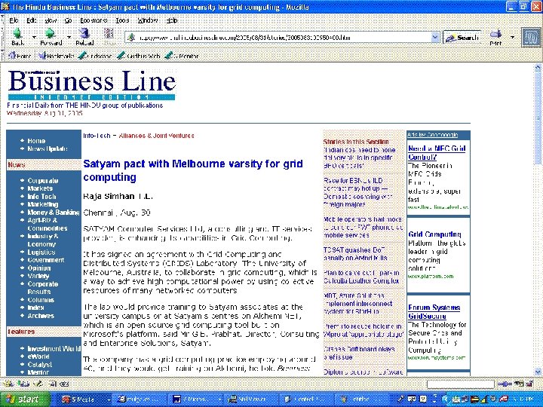Open the Bookmarks menu

tap(94, 20)
